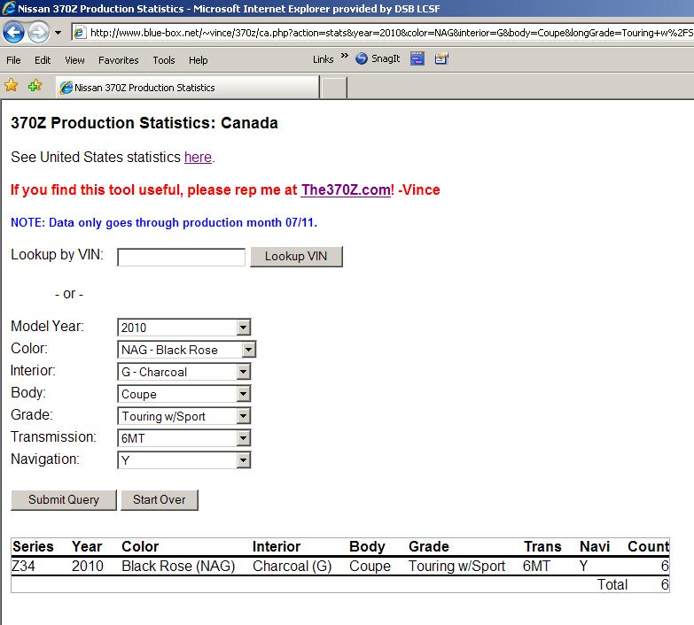The width and height of the screenshot is (694, 625).
Task: Click the Total label in results table
Action: [612, 585]
